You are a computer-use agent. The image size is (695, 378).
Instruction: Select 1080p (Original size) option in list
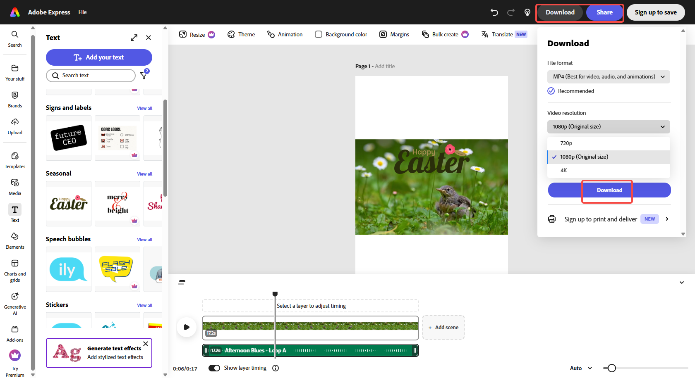(x=609, y=157)
